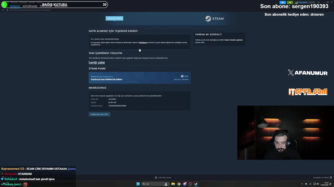334x187 pixels.
Task: Open the Windows Start menu
Action: tap(138, 184)
